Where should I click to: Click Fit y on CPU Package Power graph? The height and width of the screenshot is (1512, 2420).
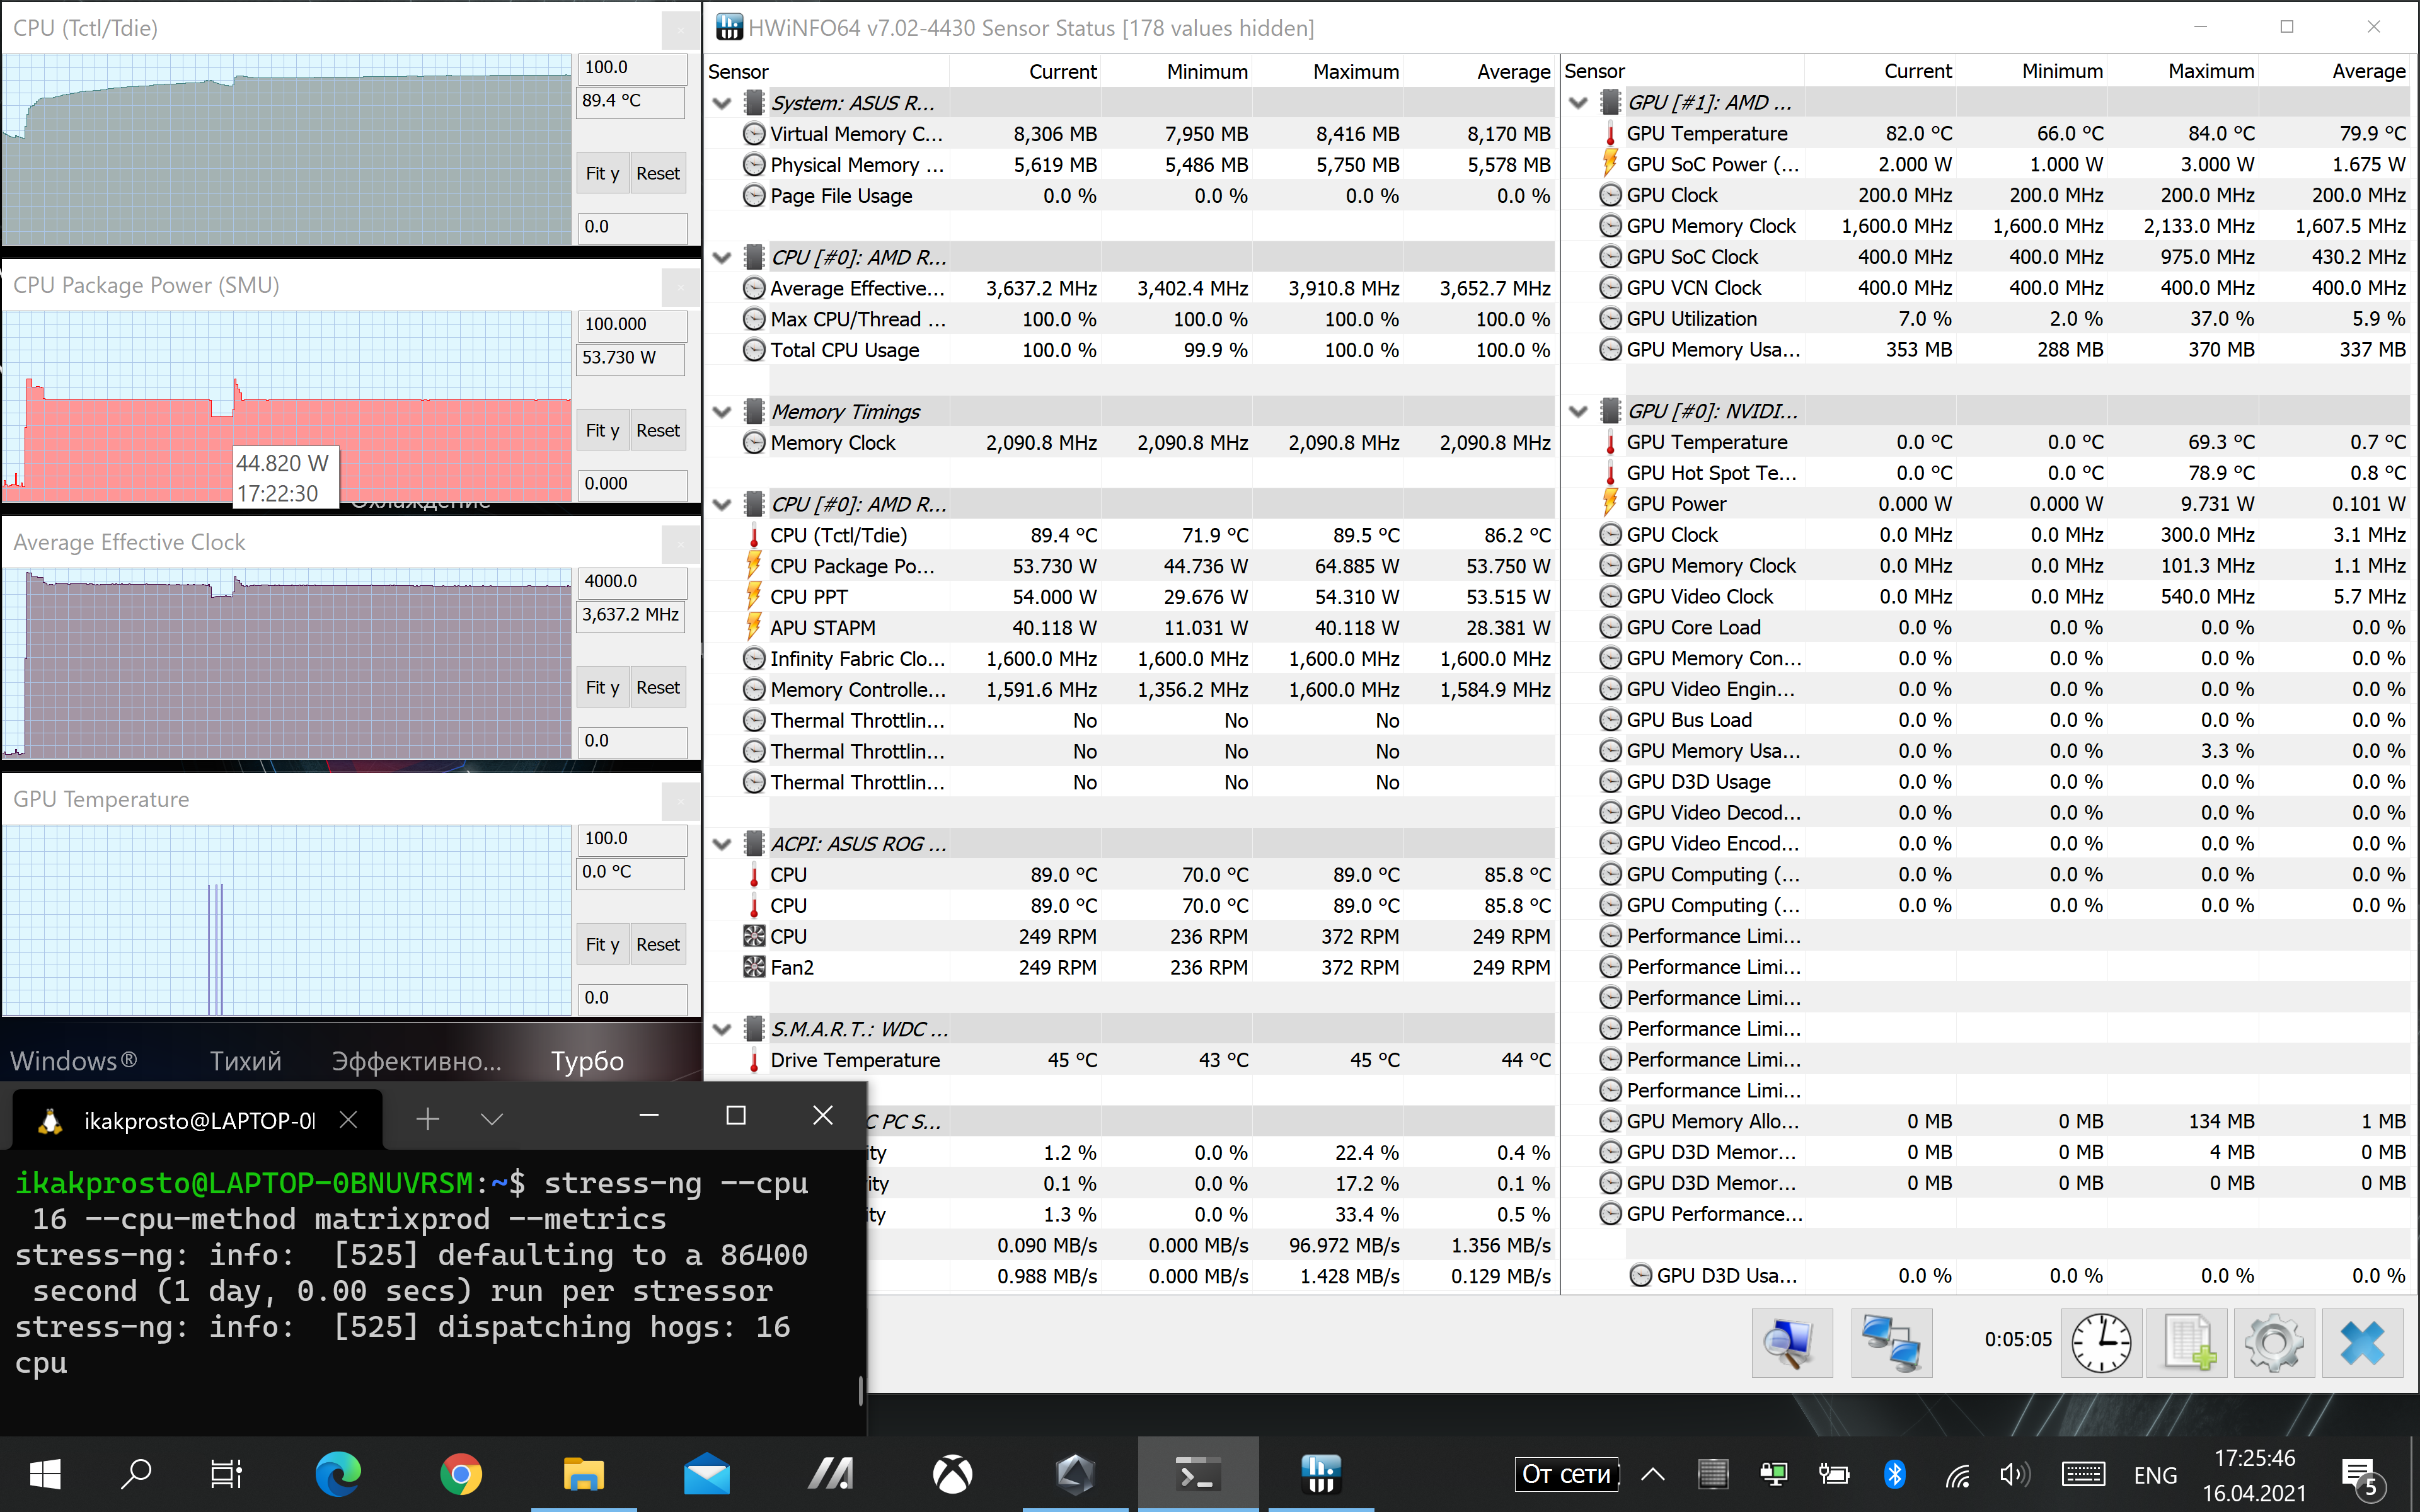[x=602, y=430]
